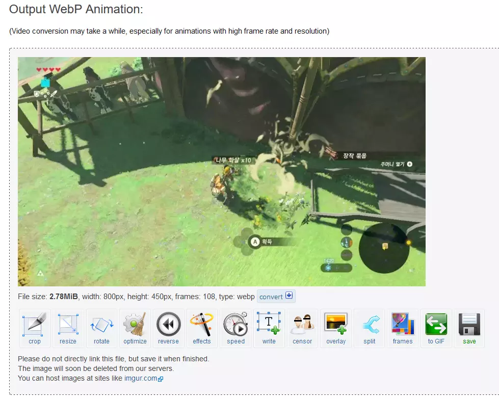Click the video conversion note text
Screen dimensions: 499x399
[169, 31]
